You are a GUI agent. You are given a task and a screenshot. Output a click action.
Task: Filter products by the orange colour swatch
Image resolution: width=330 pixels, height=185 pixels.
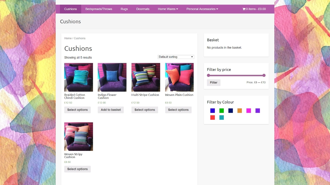point(240,110)
